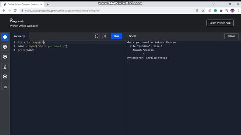Image resolution: width=241 pixels, height=135 pixels.
Task: Click line number 2 in the gutter
Action: [14, 46]
